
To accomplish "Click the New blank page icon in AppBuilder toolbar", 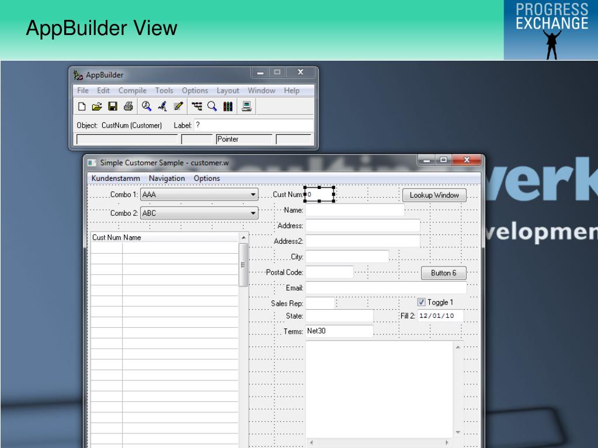I will point(82,106).
